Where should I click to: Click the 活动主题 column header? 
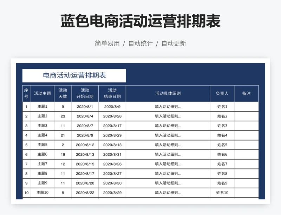42,93
